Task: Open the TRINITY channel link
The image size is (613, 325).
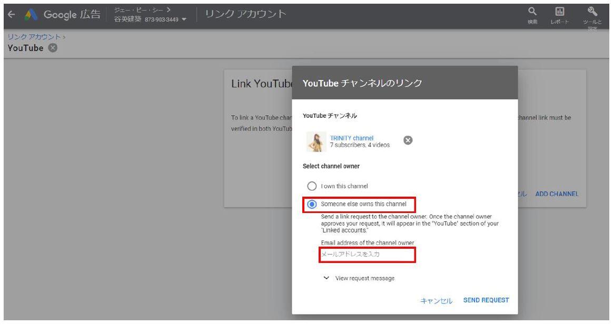Action: coord(351,138)
